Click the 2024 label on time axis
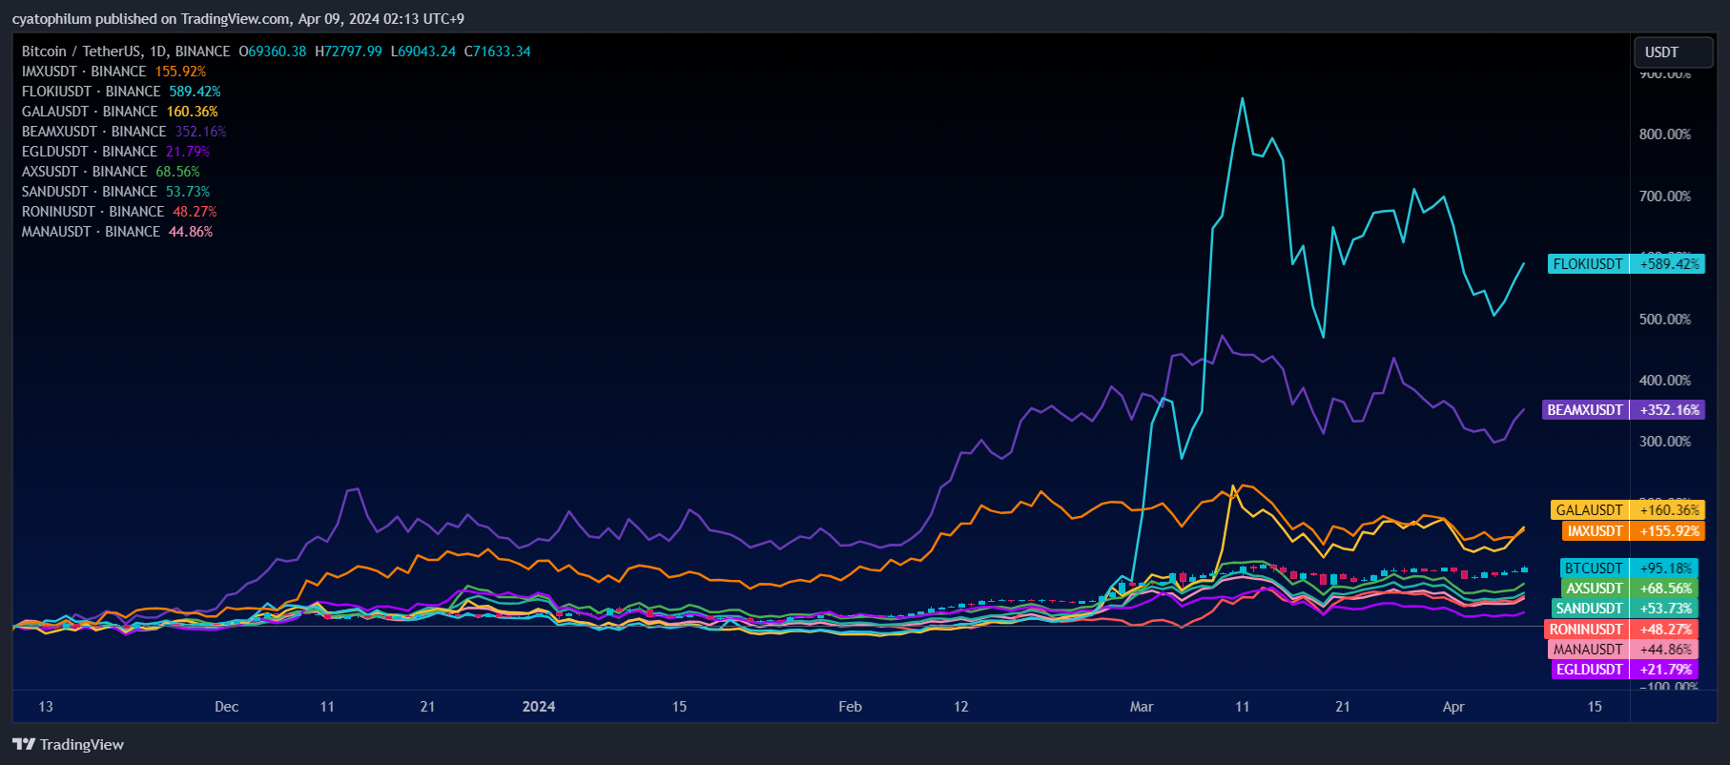Screen dimensions: 1730x765 (539, 707)
